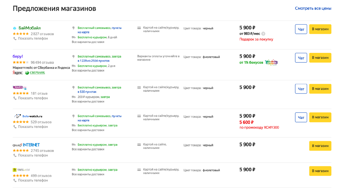Click the GARSline shop logo
The image size is (347, 188).
(x=20, y=88)
